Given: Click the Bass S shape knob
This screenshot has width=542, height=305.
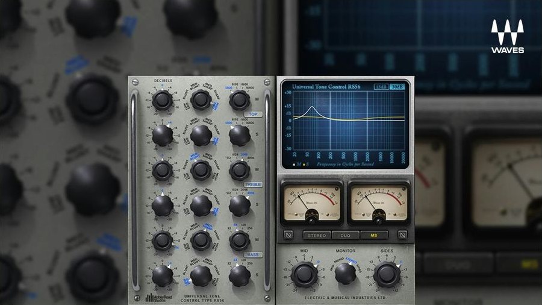Looking at the screenshot, I should pos(201,276).
